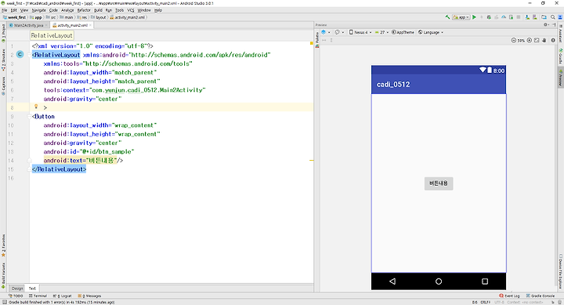Open the Palette vertical tab
Screen dimensions: 564x305
(317, 40)
